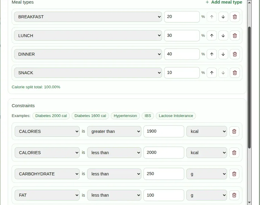Apply the Lactose Intolerance example
This screenshot has width=260, height=205.
pos(176,116)
